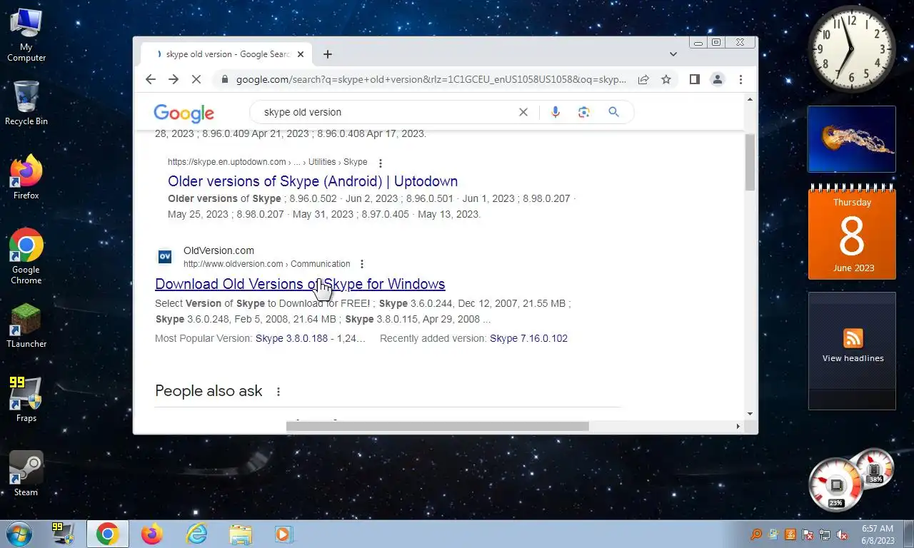
Task: Open 'Download Old Versions of Skype for Windows' link
Action: (x=300, y=284)
